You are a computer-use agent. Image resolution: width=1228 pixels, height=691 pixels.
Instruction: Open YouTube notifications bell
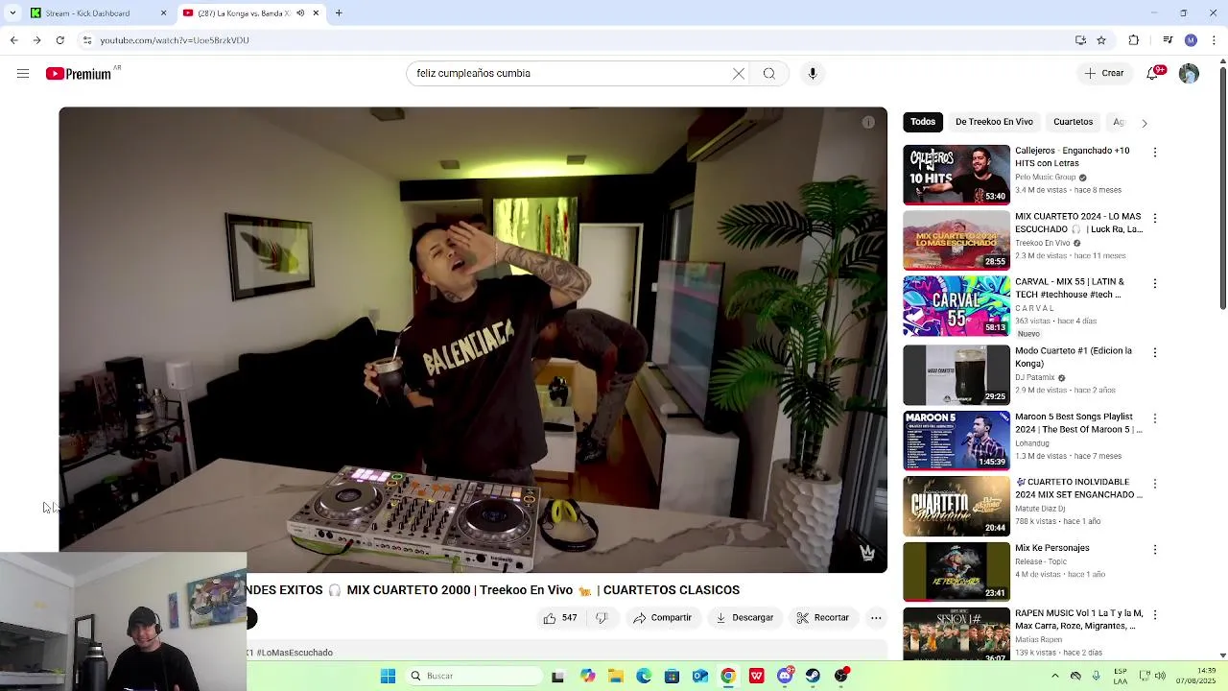[x=1153, y=74]
